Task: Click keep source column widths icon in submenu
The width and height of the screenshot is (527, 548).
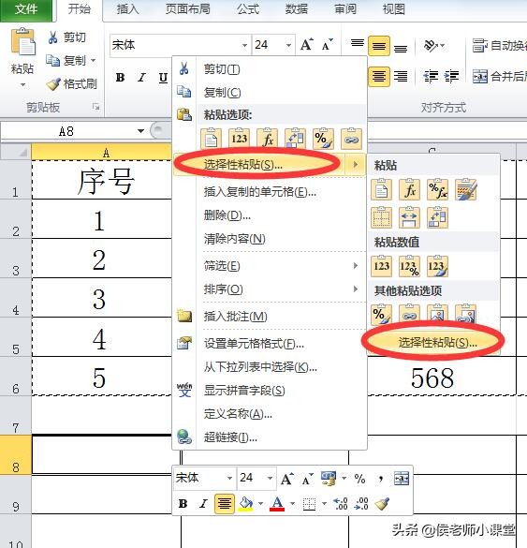Action: [409, 217]
